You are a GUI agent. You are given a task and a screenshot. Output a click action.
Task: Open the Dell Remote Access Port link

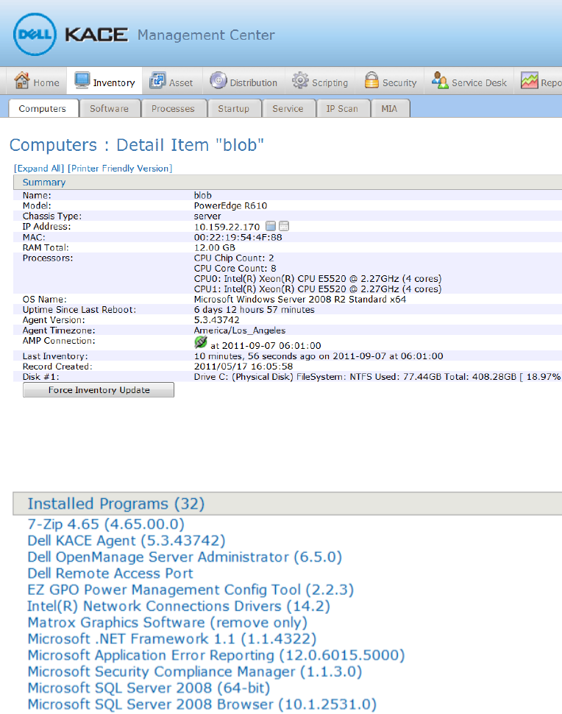[110, 573]
